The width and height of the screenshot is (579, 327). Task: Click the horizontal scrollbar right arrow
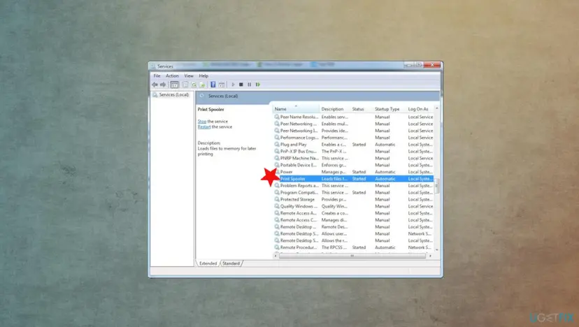coord(431,256)
